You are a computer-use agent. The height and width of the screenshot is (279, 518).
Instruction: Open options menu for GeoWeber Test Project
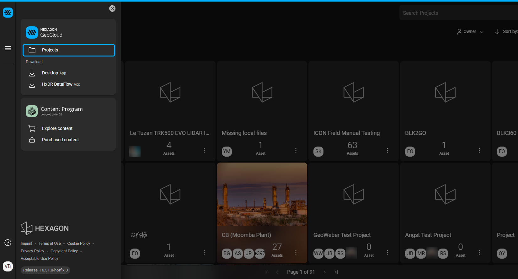tap(387, 252)
